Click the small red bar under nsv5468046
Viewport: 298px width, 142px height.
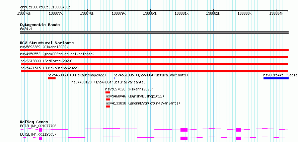click(108, 99)
